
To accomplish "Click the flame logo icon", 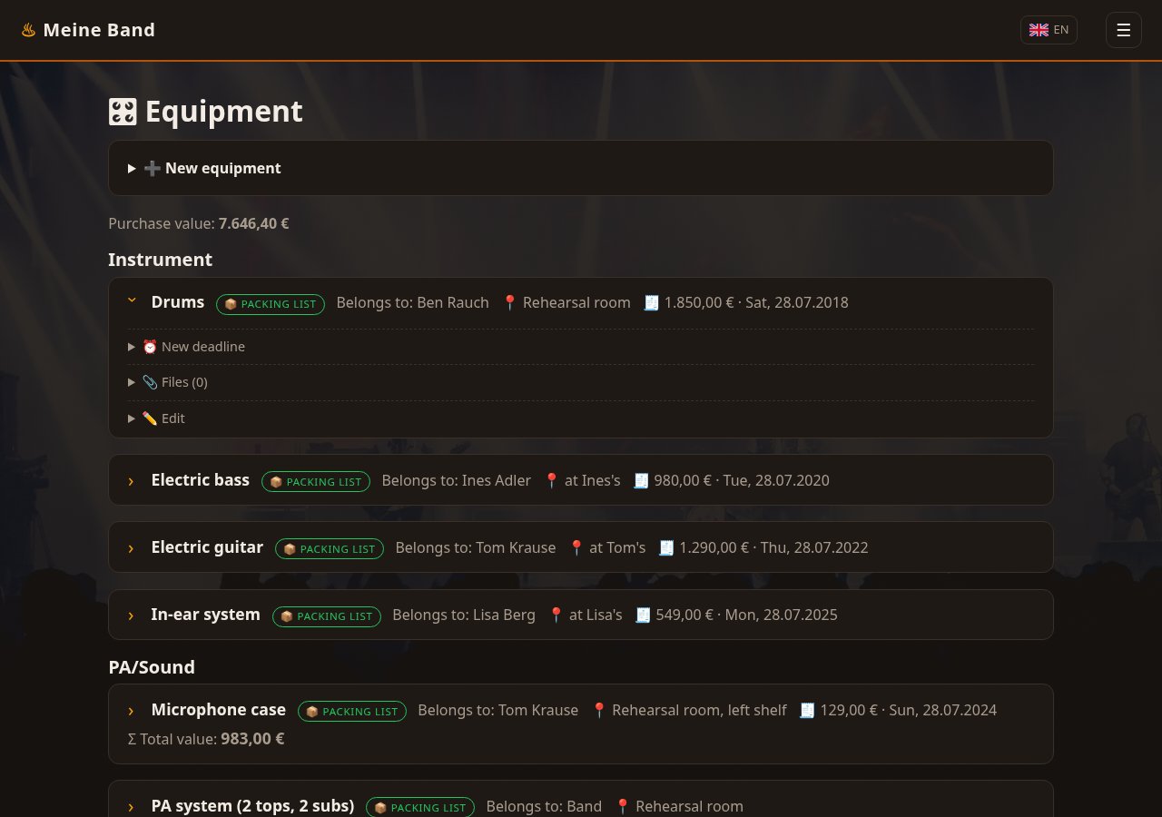I will pos(28,30).
